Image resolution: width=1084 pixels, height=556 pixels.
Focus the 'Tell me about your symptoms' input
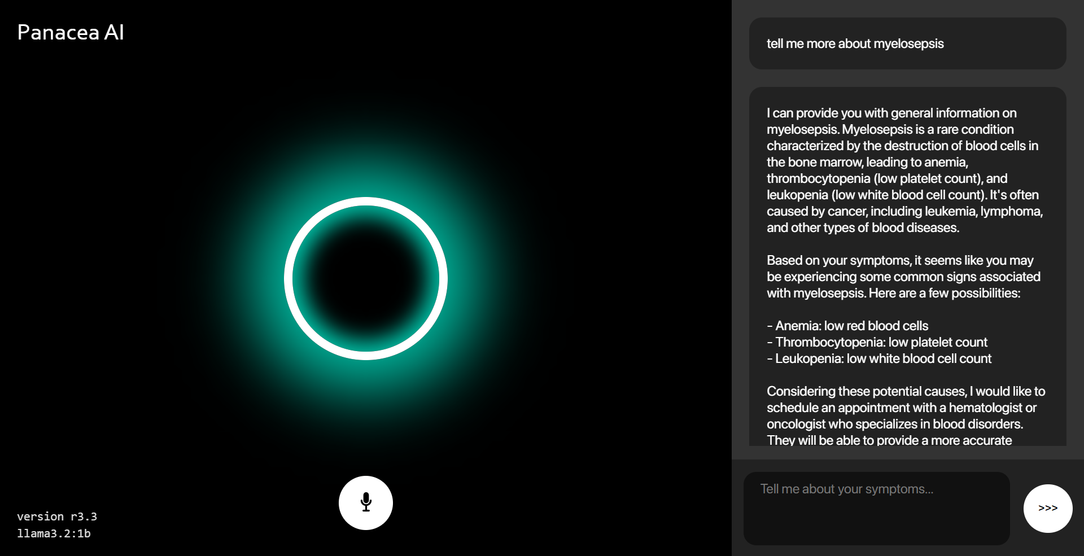tap(876, 508)
